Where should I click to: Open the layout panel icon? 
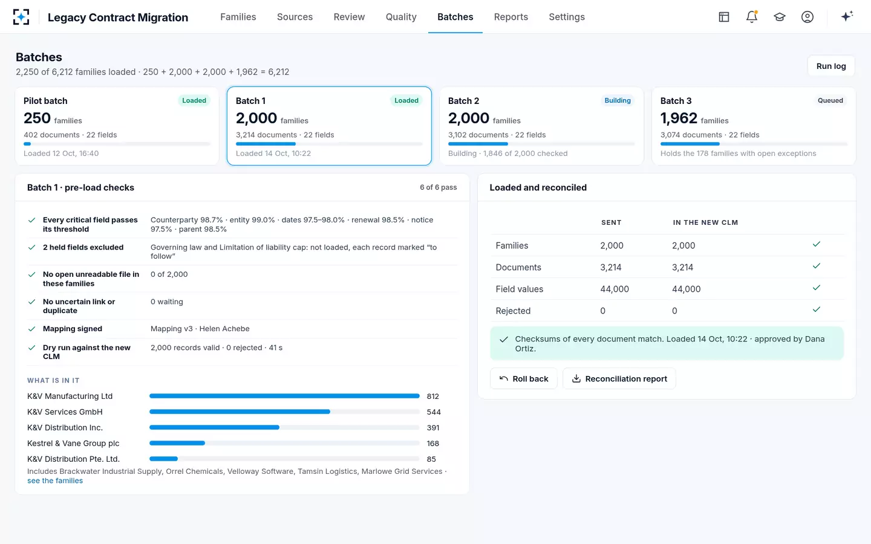[x=724, y=17]
